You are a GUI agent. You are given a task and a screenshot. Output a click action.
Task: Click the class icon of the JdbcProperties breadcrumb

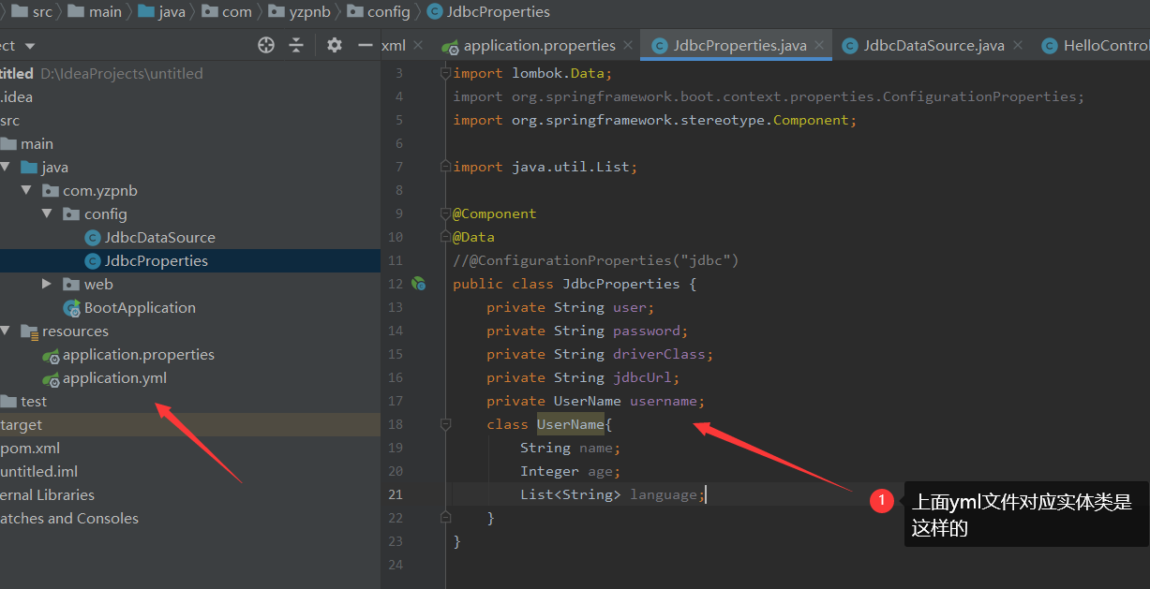pos(434,12)
